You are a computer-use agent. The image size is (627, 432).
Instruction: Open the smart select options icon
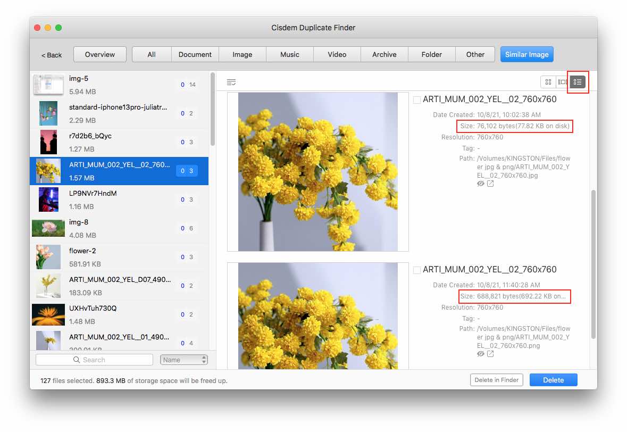[231, 82]
